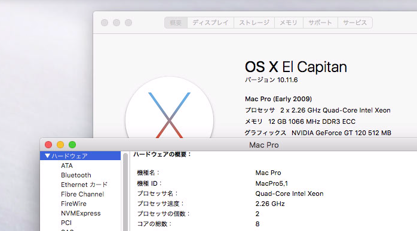Click the コアの総数 label
The width and height of the screenshot is (417, 231).
(x=155, y=224)
